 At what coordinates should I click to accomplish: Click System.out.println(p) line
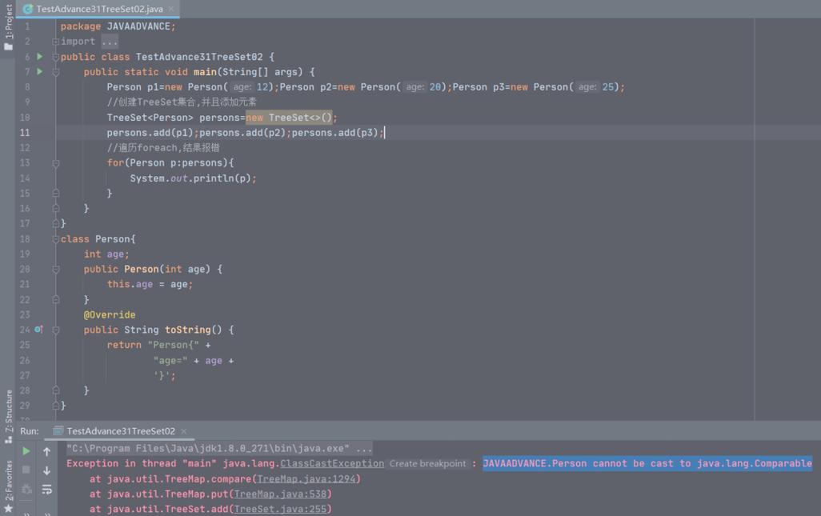click(193, 178)
